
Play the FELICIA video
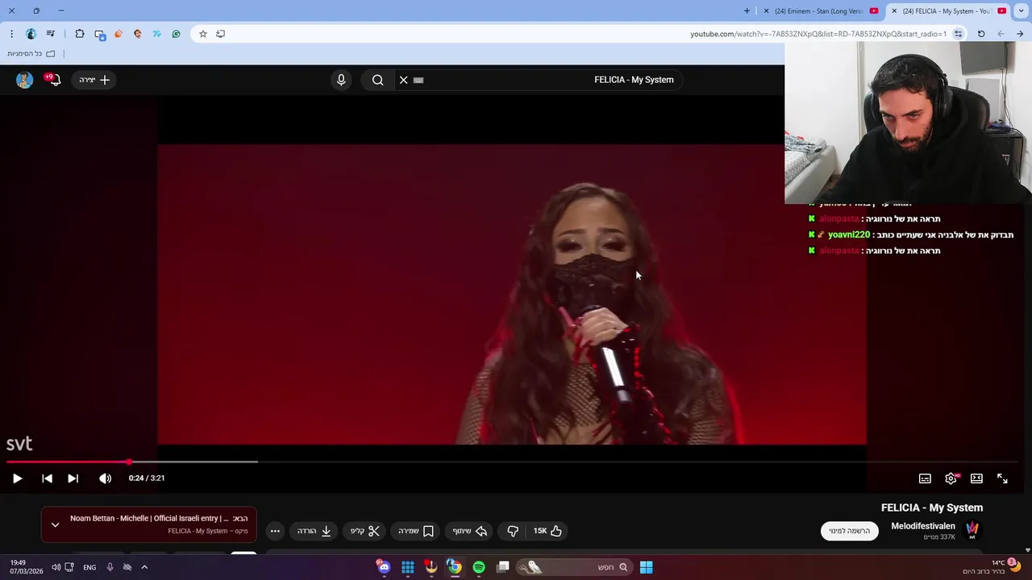tap(17, 478)
